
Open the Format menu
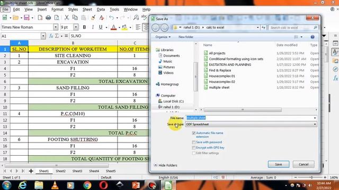[57, 9]
